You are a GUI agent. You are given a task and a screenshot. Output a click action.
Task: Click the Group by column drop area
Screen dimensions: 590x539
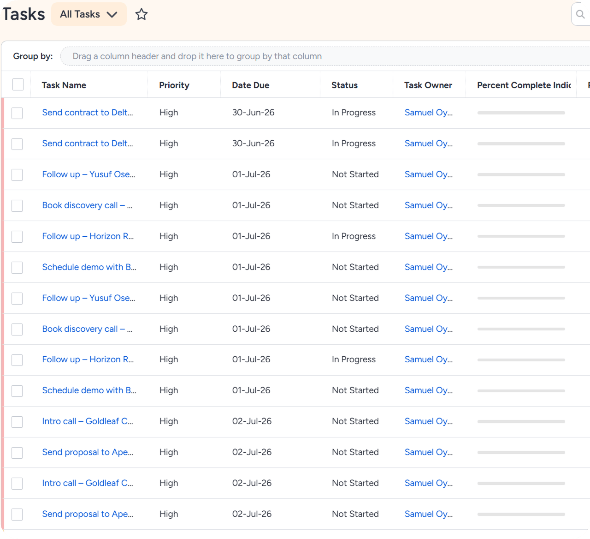tap(325, 56)
